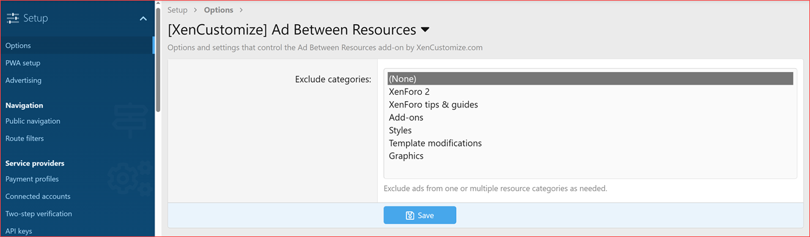810x237 pixels.
Task: Select XenForo tips & guides category
Action: tap(590, 104)
